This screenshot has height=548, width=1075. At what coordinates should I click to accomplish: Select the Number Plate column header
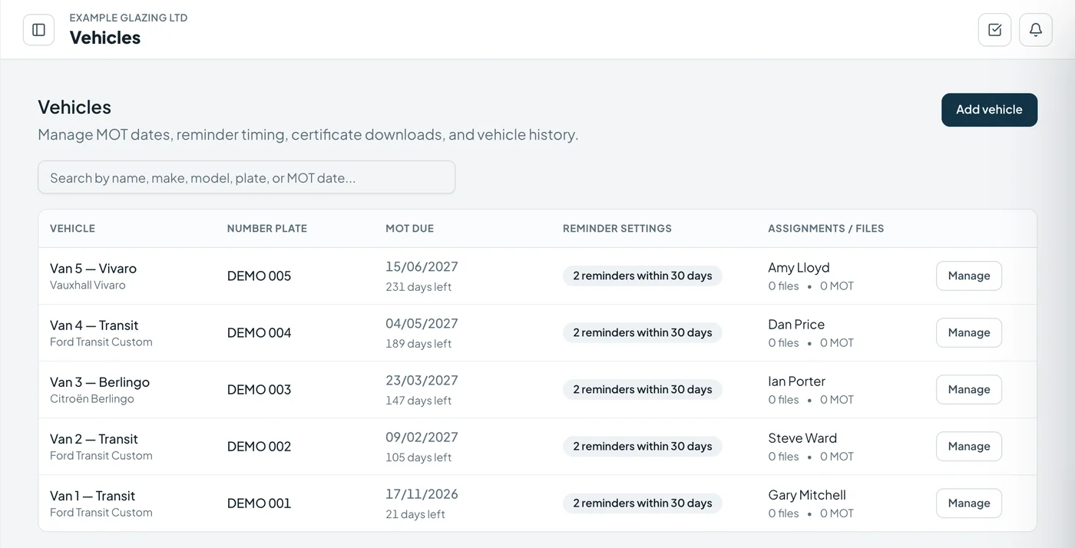tap(267, 229)
